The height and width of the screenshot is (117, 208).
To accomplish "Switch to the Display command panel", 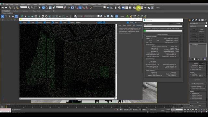I will point(202,20).
